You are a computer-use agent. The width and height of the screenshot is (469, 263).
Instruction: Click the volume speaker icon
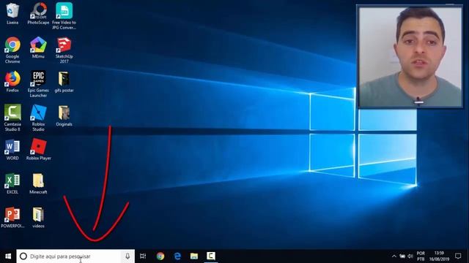tap(410, 256)
